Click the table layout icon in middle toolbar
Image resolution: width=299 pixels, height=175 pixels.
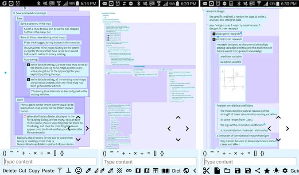[x=155, y=171]
